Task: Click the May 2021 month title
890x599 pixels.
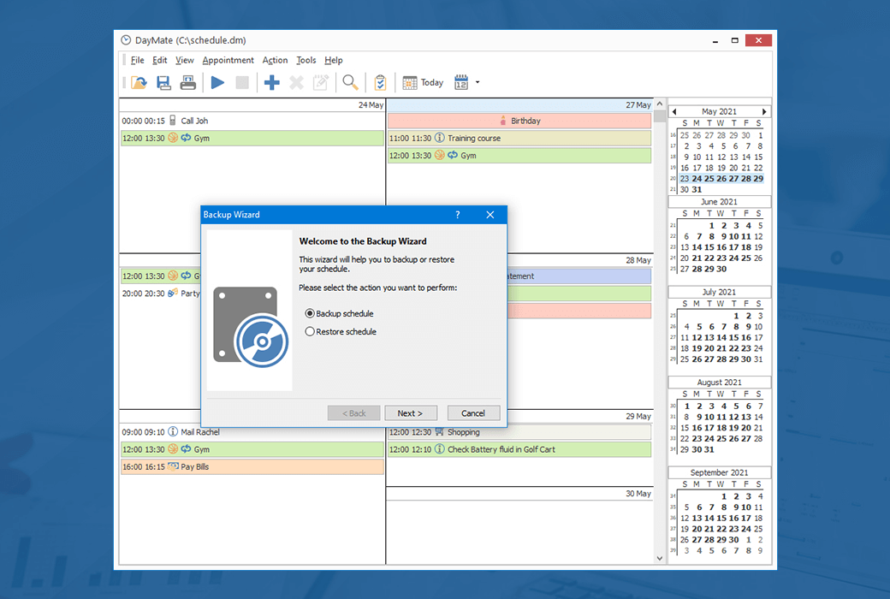Action: (x=719, y=112)
